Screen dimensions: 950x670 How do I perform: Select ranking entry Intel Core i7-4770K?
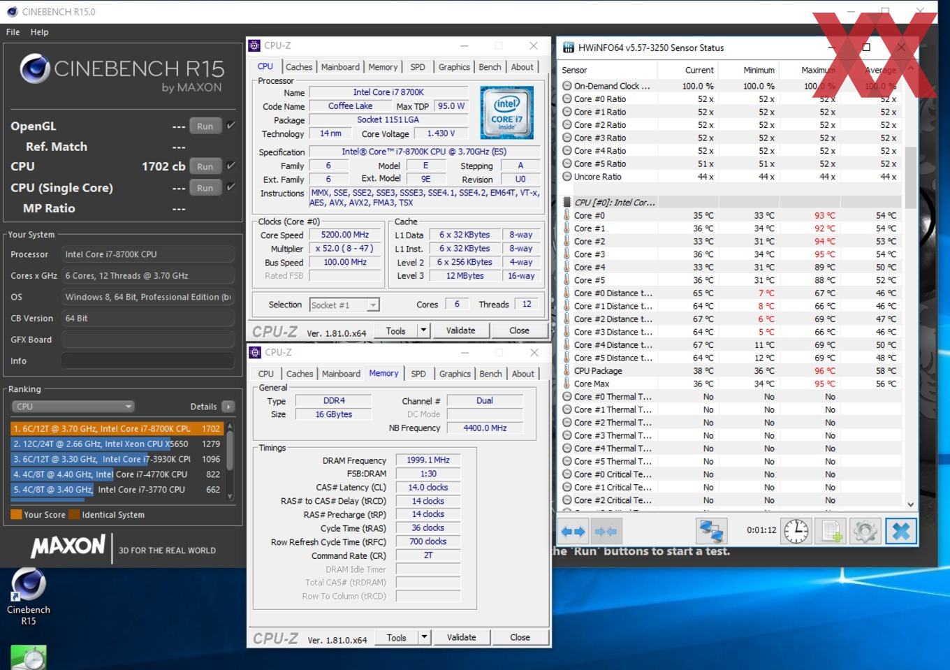[117, 474]
